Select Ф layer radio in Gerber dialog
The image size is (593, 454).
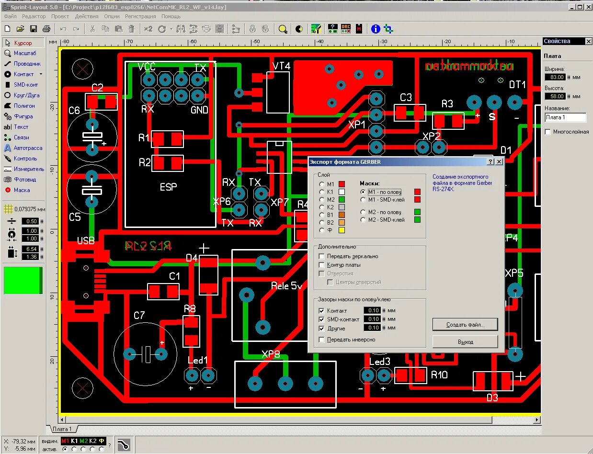click(322, 230)
